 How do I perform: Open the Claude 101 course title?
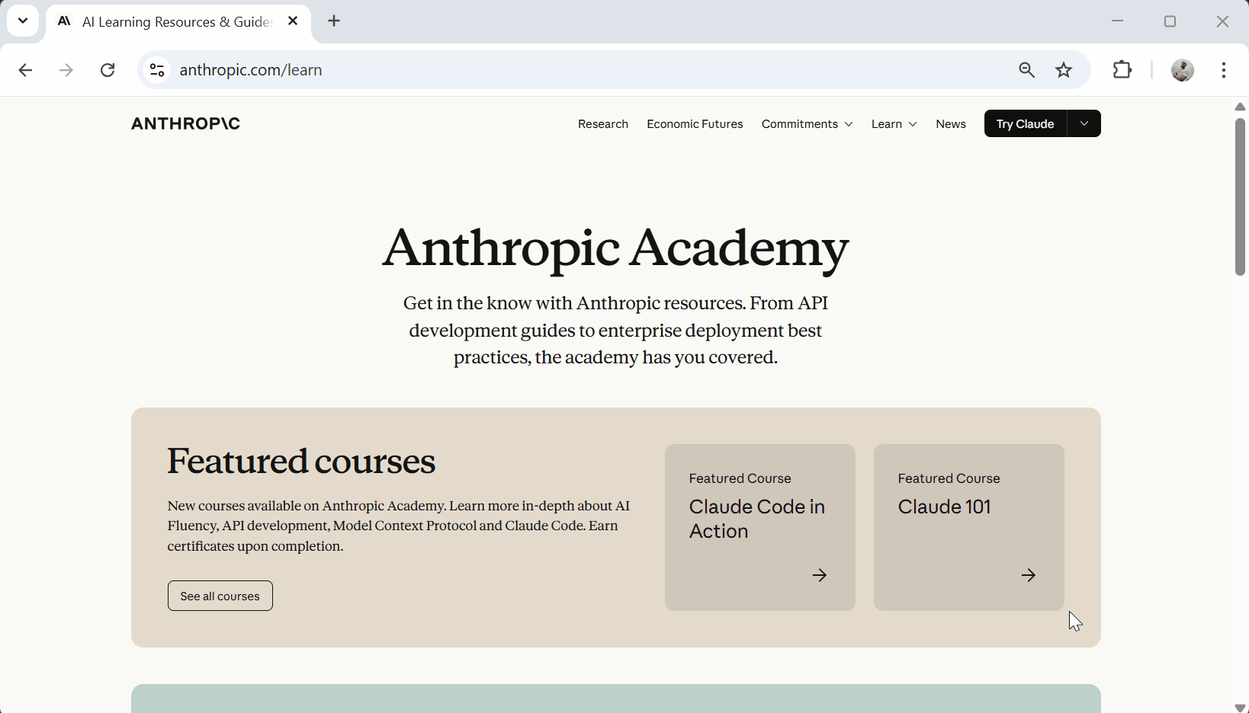point(944,507)
